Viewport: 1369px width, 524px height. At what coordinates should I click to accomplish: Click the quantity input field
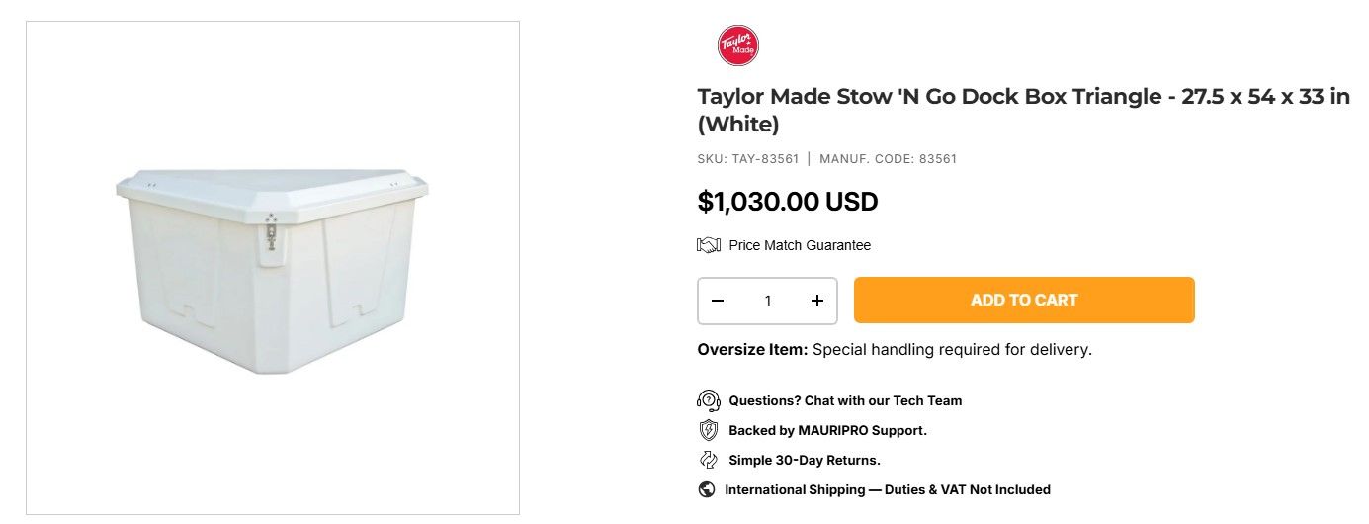(x=768, y=301)
